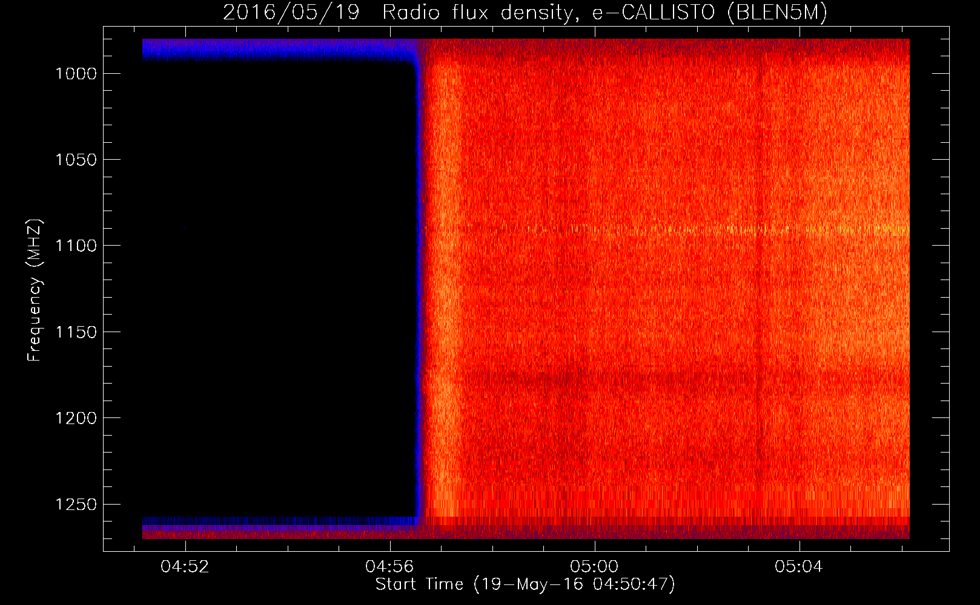
Task: Click the plot title "2016/05/19 Radio flux density, e-CALLISTO (BLEN5M)"
Action: [x=525, y=13]
